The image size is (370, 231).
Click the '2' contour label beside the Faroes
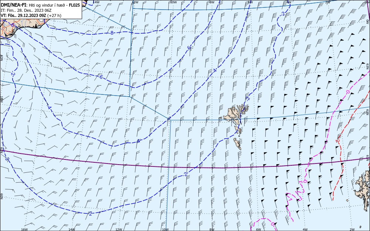[247, 98]
